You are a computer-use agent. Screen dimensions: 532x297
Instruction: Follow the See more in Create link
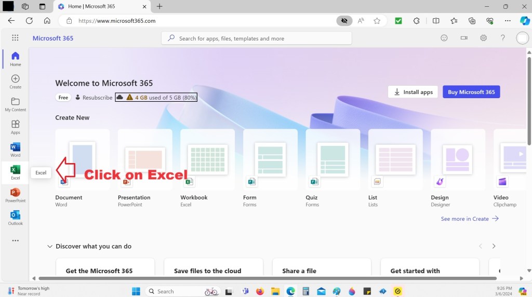(x=469, y=219)
